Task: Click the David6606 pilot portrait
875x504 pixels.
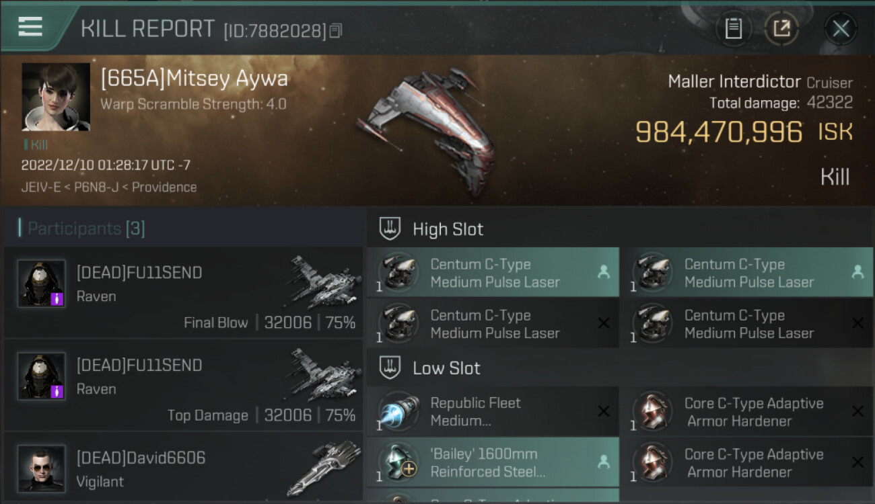Action: pos(42,468)
